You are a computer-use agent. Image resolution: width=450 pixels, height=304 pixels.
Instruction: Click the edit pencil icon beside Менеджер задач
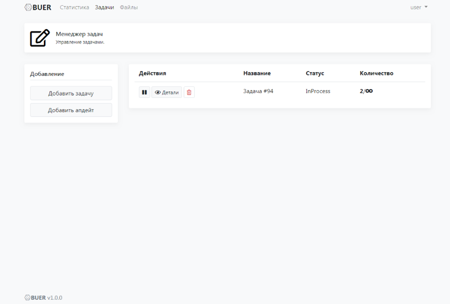tap(40, 38)
